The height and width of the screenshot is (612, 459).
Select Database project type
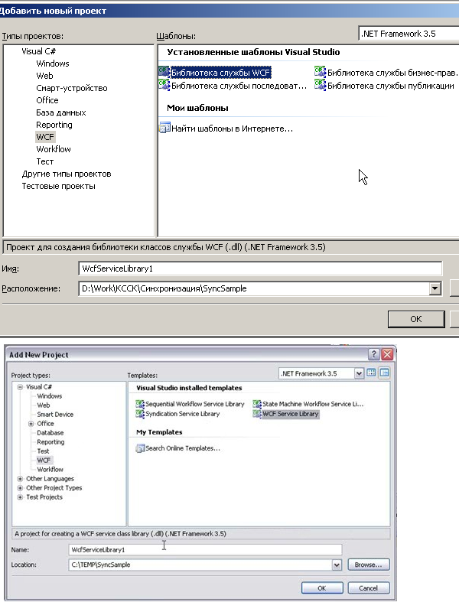50,433
